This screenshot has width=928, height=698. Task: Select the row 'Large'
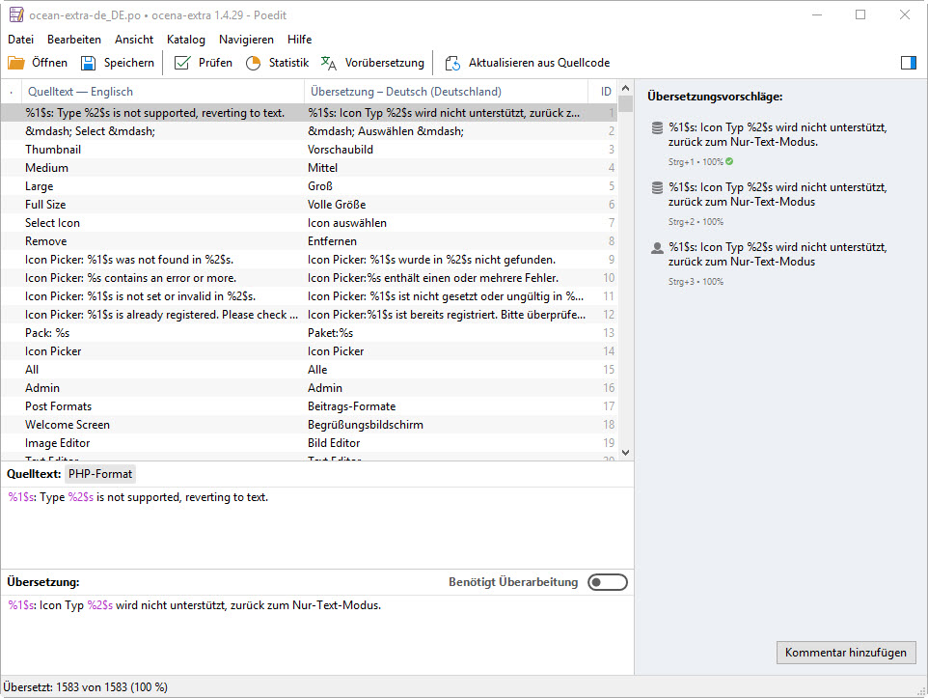pos(309,186)
